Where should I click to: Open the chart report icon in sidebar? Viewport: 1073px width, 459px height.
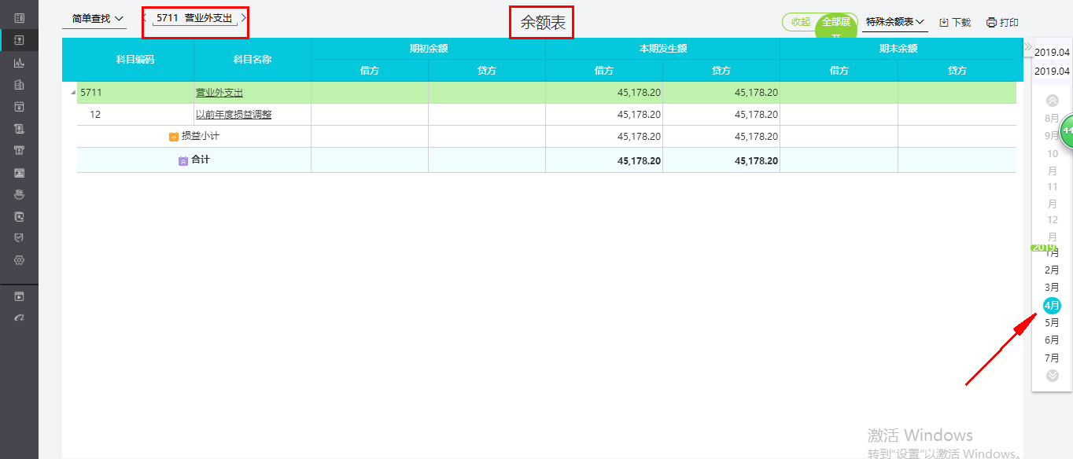(x=20, y=62)
